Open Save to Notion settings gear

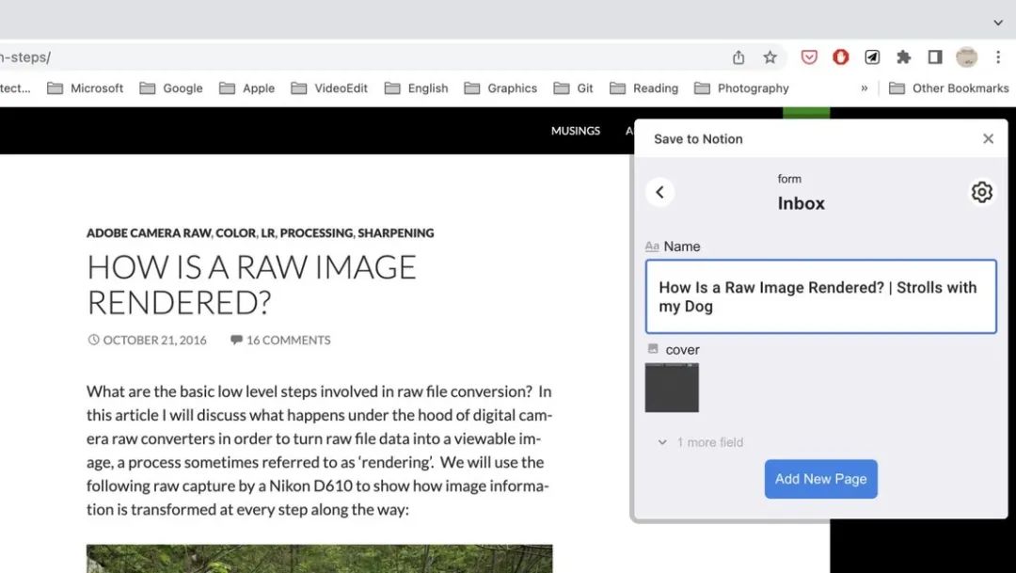click(981, 192)
